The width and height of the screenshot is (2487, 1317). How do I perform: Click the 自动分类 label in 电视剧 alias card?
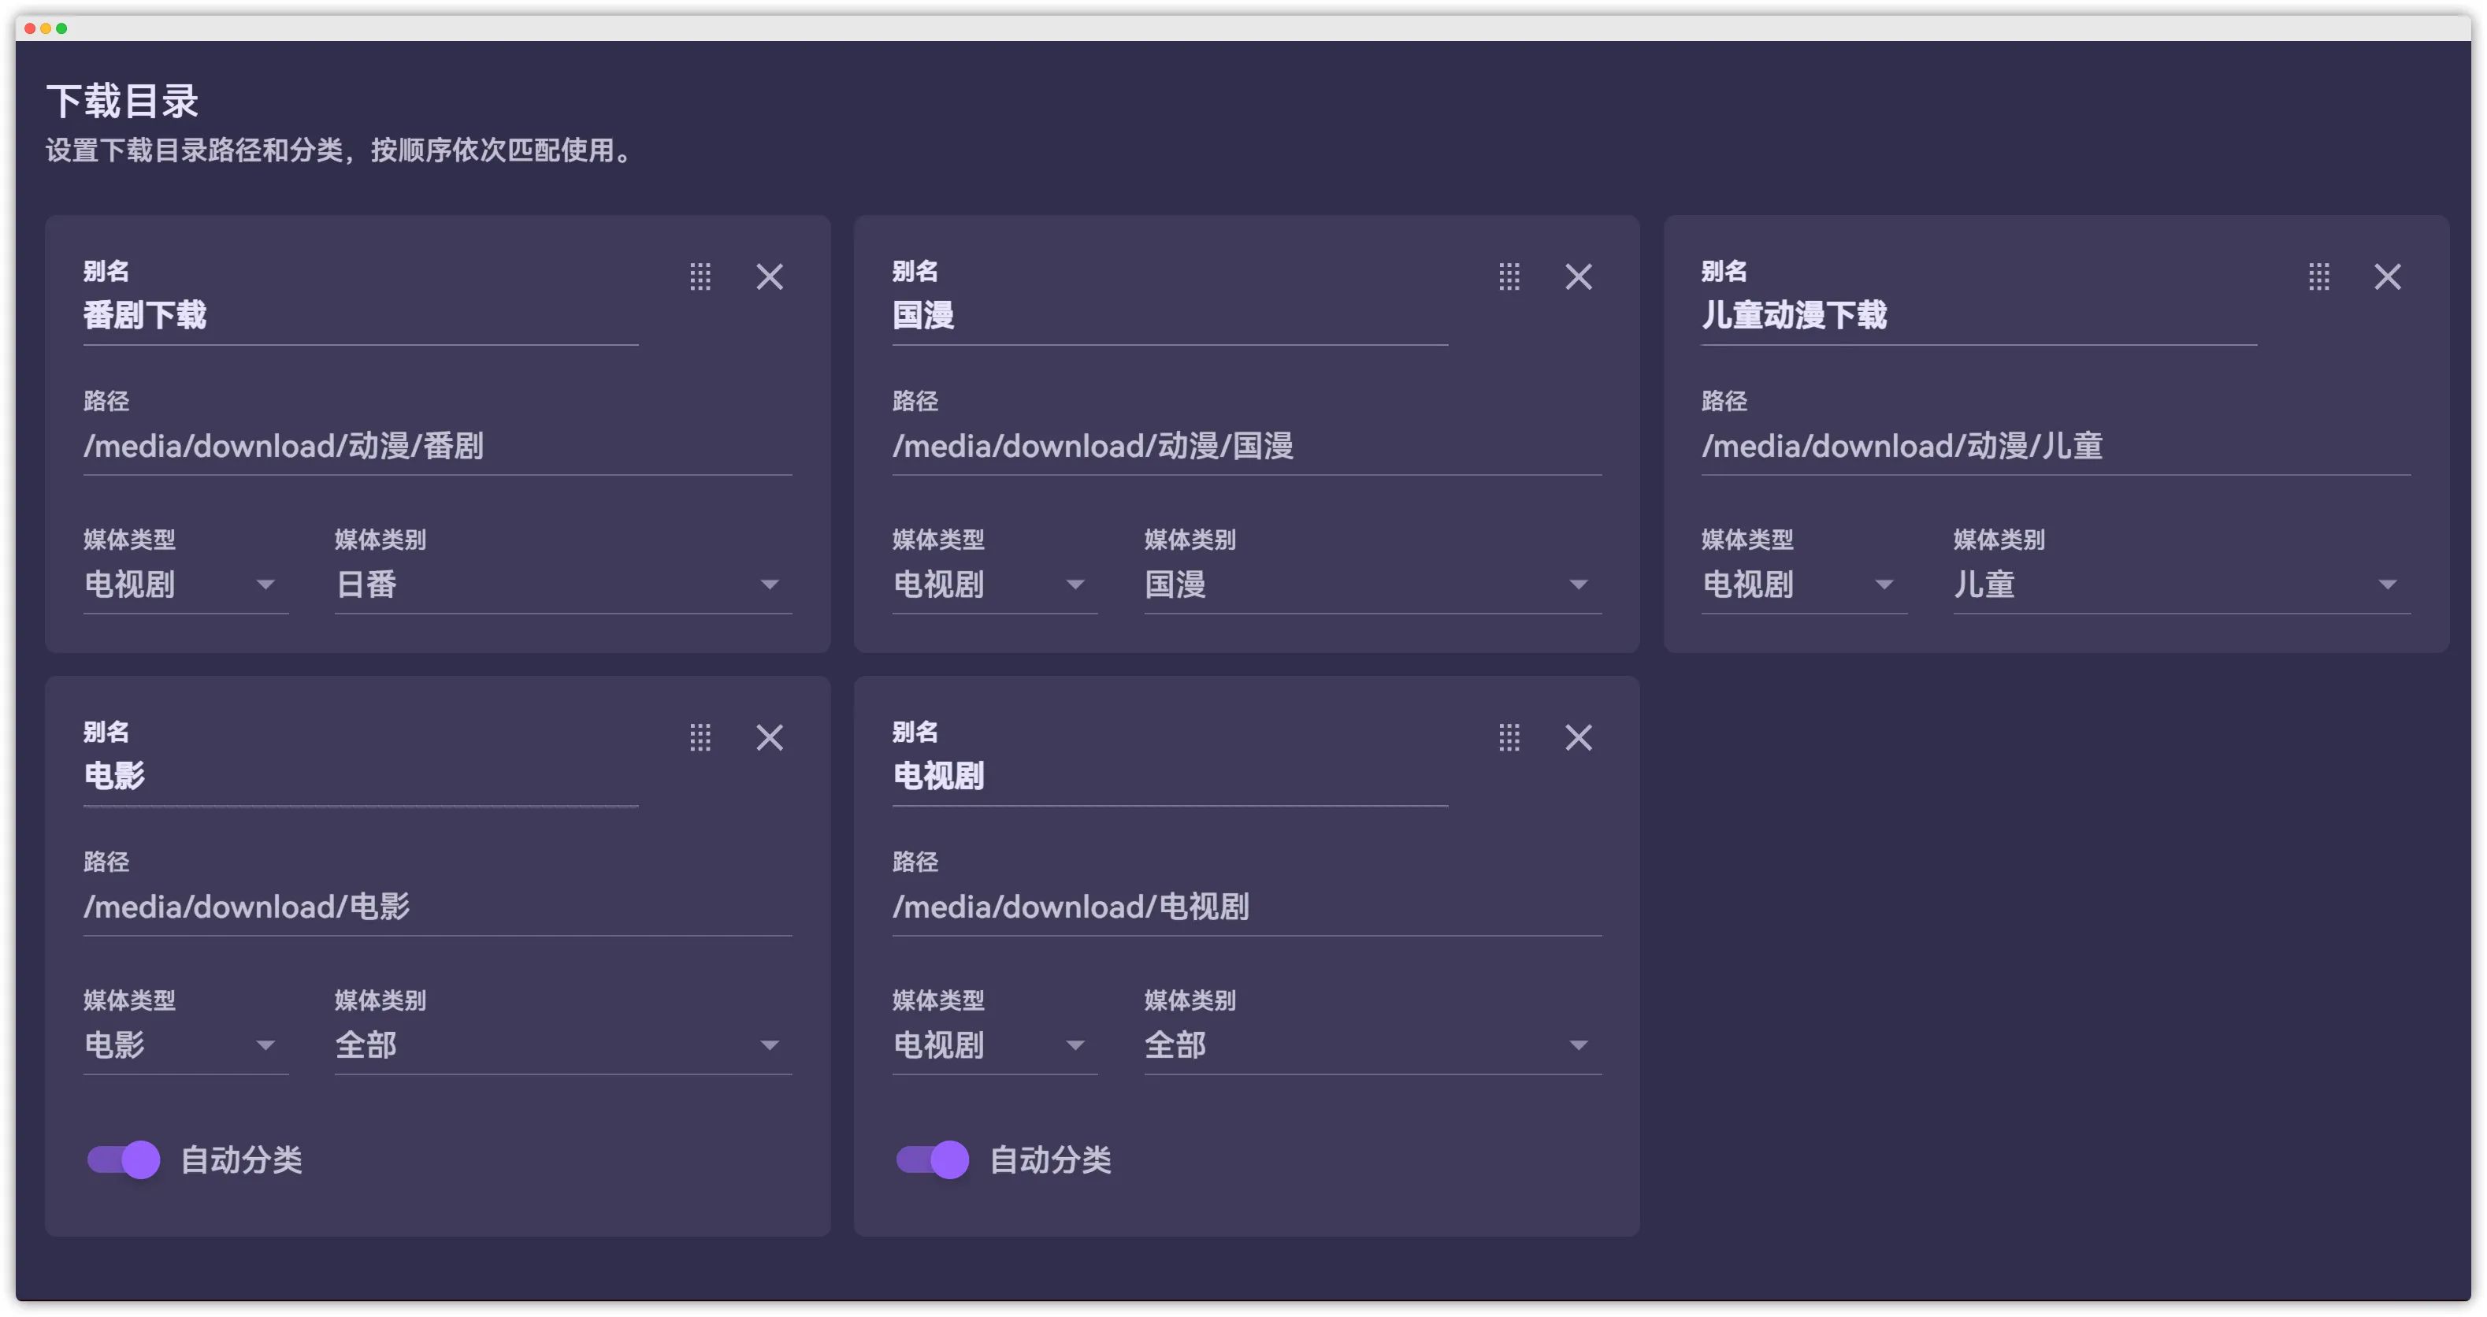1050,1159
